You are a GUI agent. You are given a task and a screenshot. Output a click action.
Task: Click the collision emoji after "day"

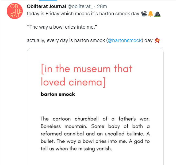(157, 40)
